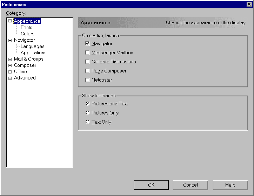Check the Page Composer checkbox
The width and height of the screenshot is (254, 196).
pos(88,71)
